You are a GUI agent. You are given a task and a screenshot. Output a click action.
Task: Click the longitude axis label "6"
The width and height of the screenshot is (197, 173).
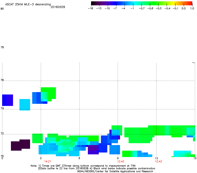[x=79, y=158]
